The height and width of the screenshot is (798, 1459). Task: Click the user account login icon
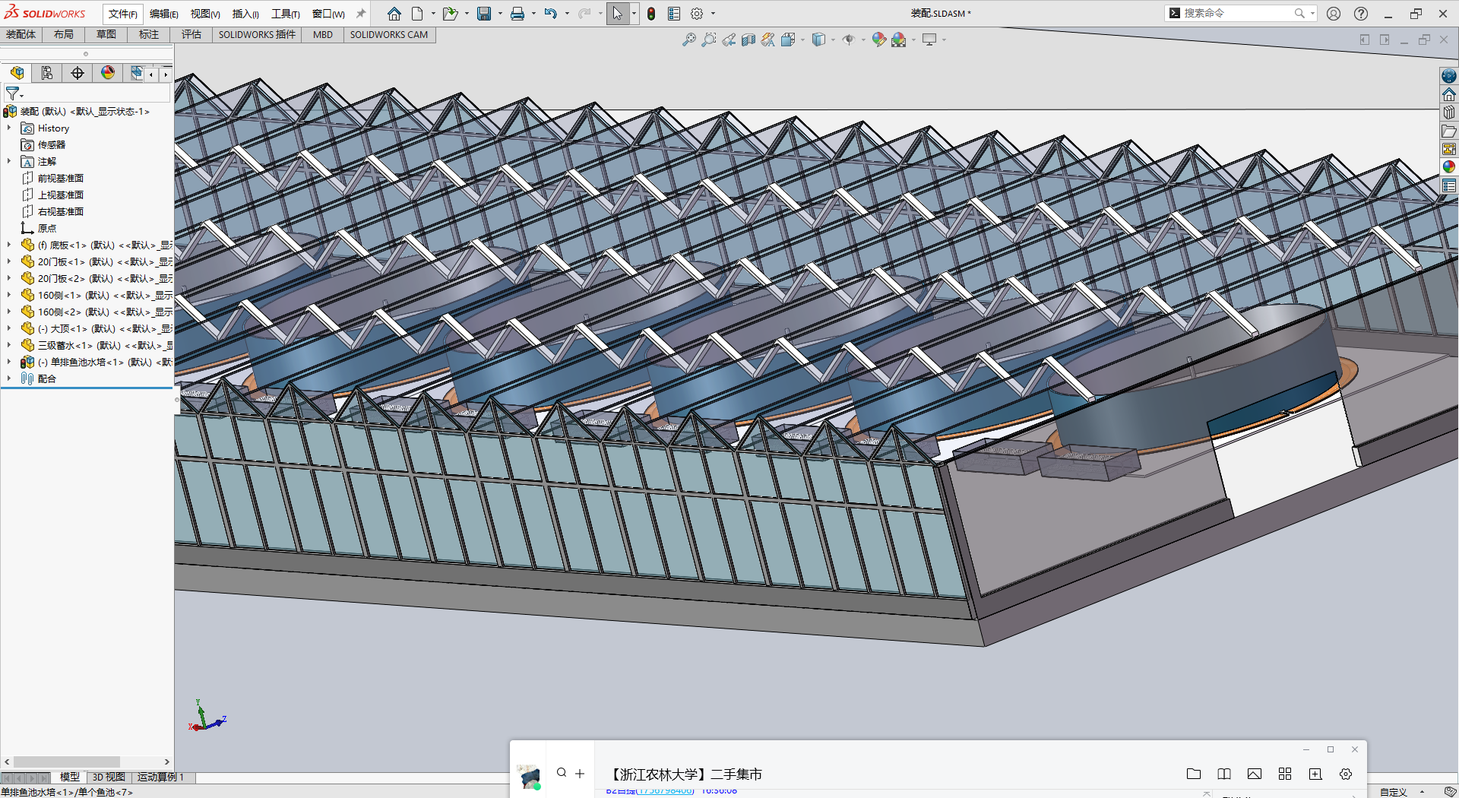(x=1334, y=14)
